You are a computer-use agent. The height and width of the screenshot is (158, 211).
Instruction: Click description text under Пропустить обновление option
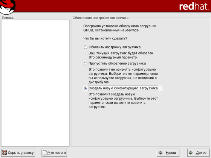click(x=123, y=76)
